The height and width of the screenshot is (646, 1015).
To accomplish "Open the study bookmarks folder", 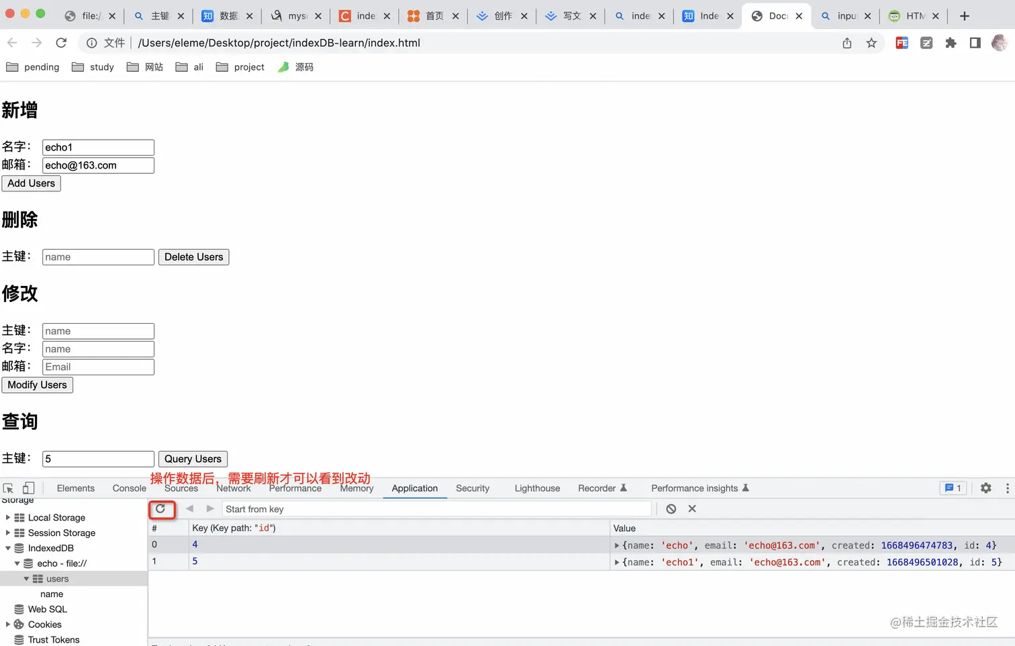I will (93, 67).
